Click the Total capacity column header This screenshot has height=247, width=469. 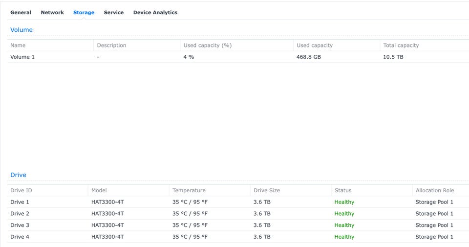point(401,45)
